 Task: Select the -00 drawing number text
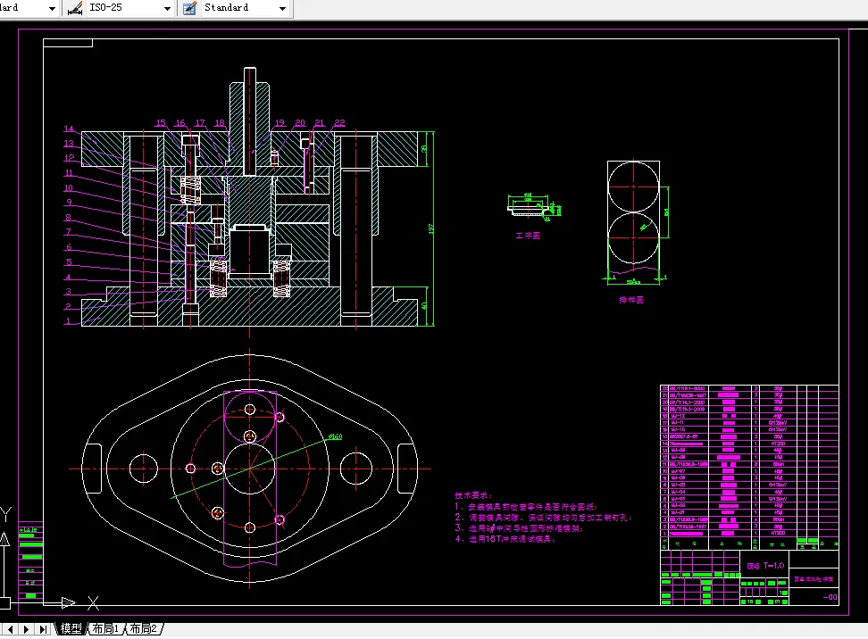(830, 597)
